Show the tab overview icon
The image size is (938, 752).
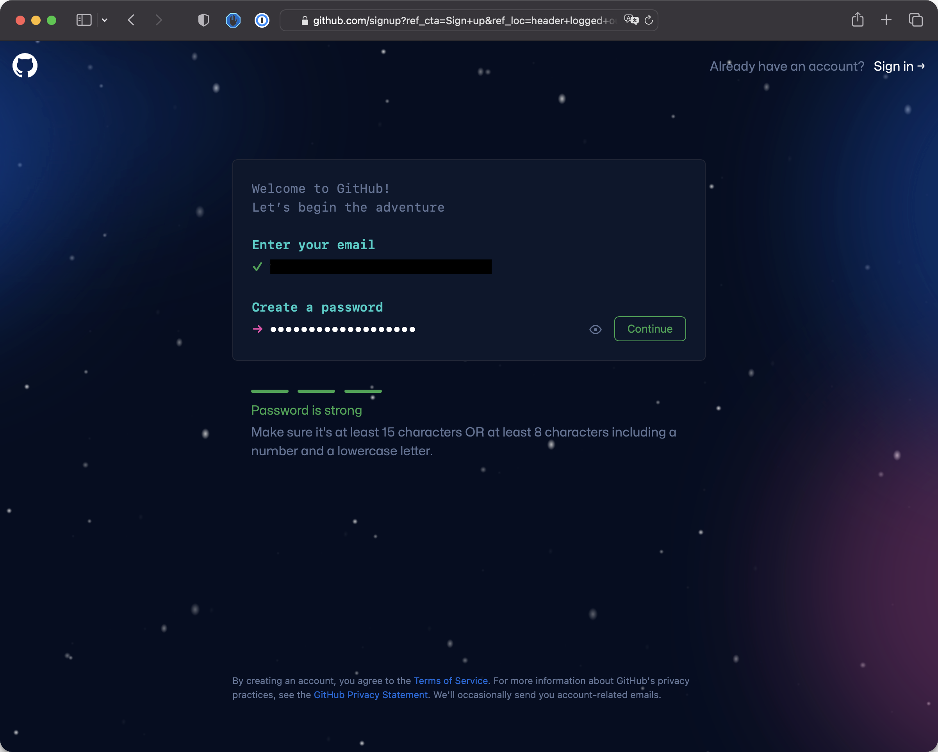(x=915, y=20)
